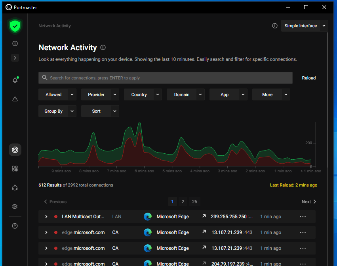
Task: Expand the LAN Multicast connection row
Action: tap(46, 217)
